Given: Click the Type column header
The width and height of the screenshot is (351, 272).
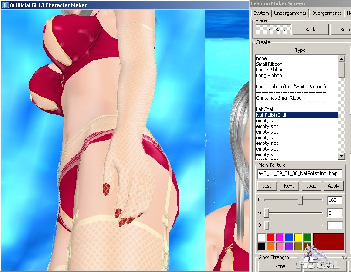Looking at the screenshot, I should 300,50.
